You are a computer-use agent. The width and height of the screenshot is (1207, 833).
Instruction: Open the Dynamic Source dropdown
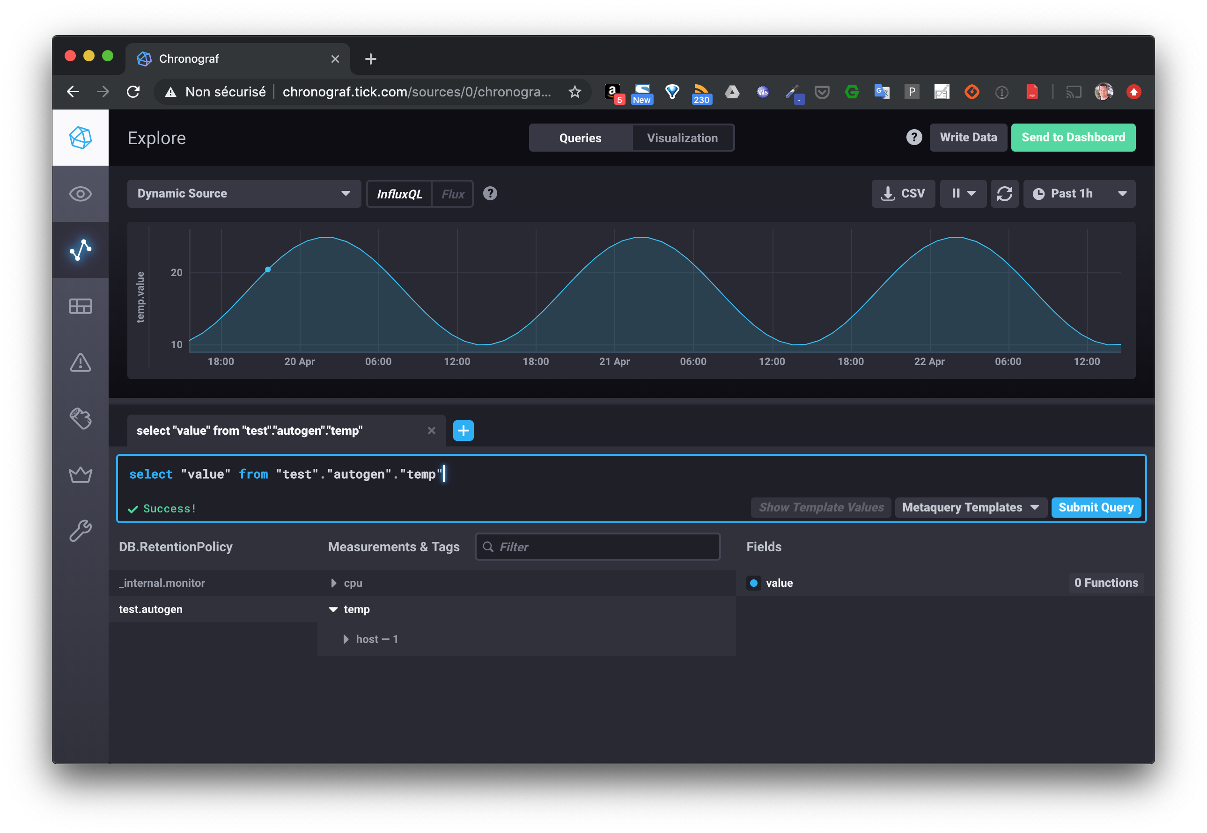pyautogui.click(x=244, y=194)
